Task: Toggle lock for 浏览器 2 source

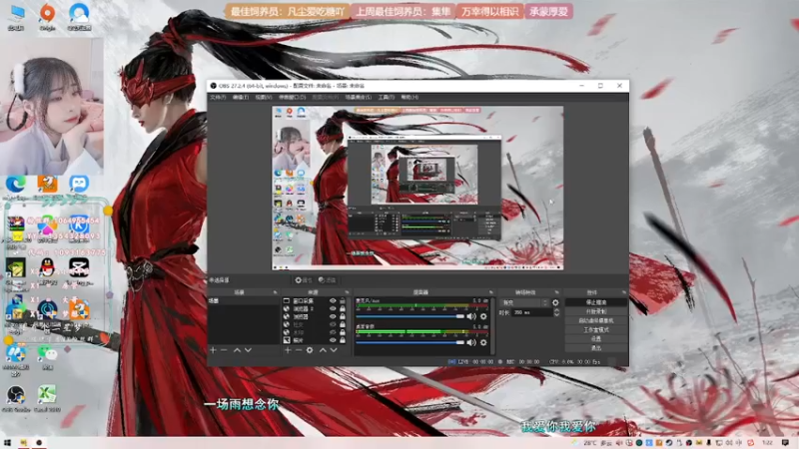Action: pyautogui.click(x=343, y=308)
